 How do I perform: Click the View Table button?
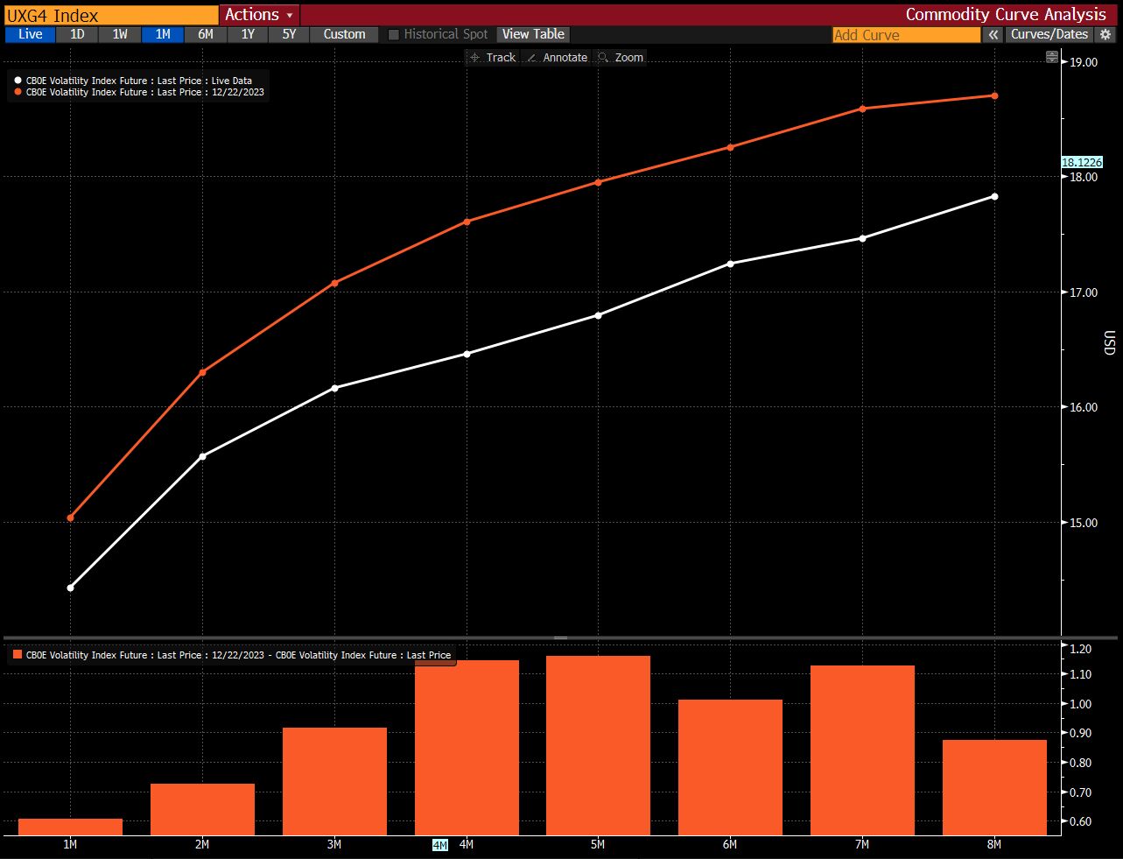(x=533, y=34)
